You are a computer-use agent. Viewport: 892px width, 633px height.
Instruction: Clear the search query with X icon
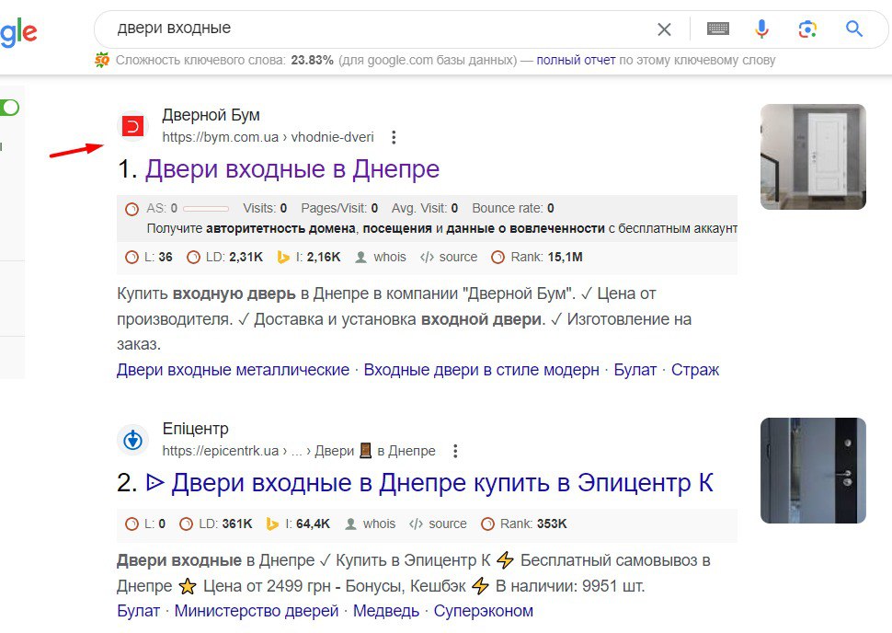coord(664,29)
